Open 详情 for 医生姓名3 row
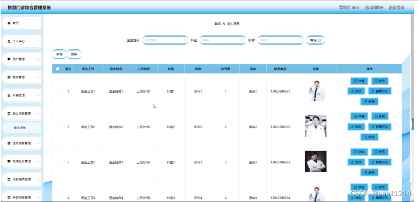 (359, 151)
